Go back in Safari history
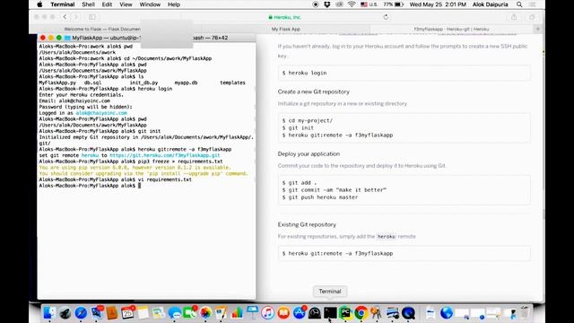This screenshot has height=323, width=574. [x=65, y=17]
